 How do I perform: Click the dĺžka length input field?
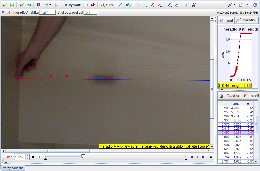click(47, 12)
